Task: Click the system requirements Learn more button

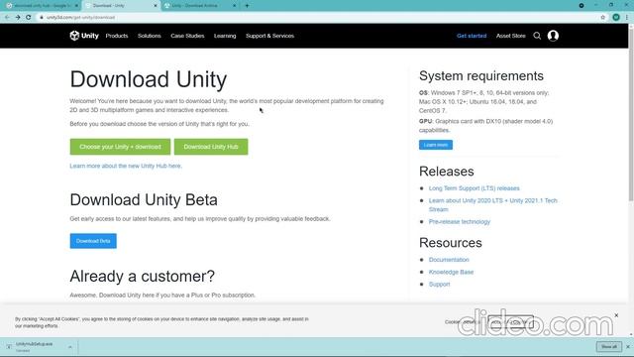Action: click(x=436, y=145)
